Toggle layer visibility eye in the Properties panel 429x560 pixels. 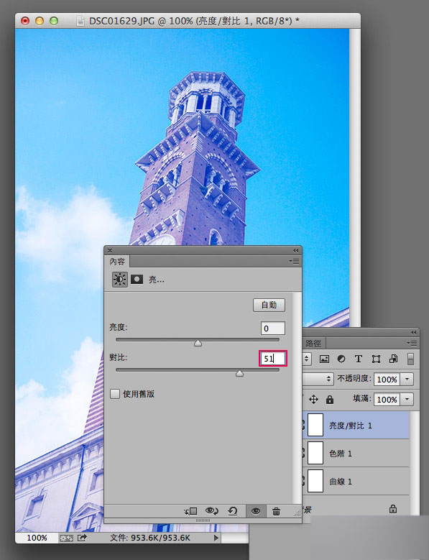click(256, 511)
